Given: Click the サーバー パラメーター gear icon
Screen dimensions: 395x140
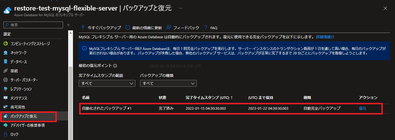Looking at the screenshot, I should pos(5,80).
